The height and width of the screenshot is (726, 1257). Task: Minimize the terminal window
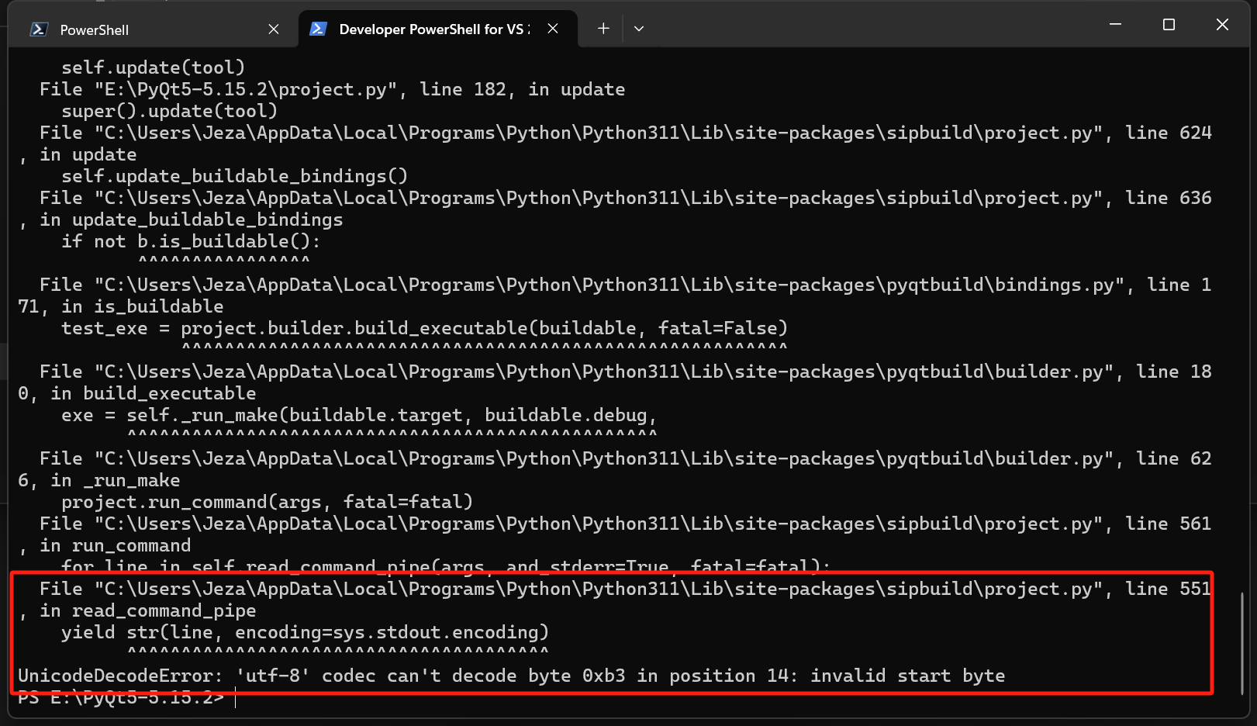tap(1115, 25)
